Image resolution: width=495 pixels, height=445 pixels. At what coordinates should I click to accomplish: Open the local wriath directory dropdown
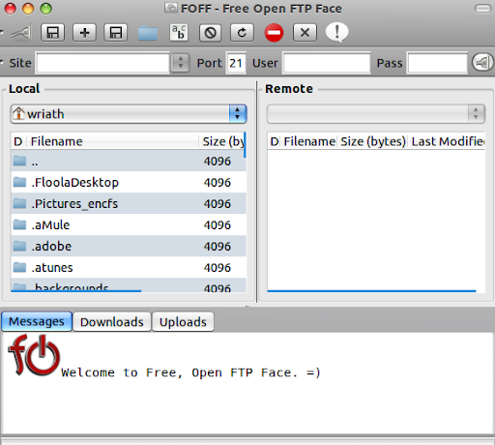(129, 113)
